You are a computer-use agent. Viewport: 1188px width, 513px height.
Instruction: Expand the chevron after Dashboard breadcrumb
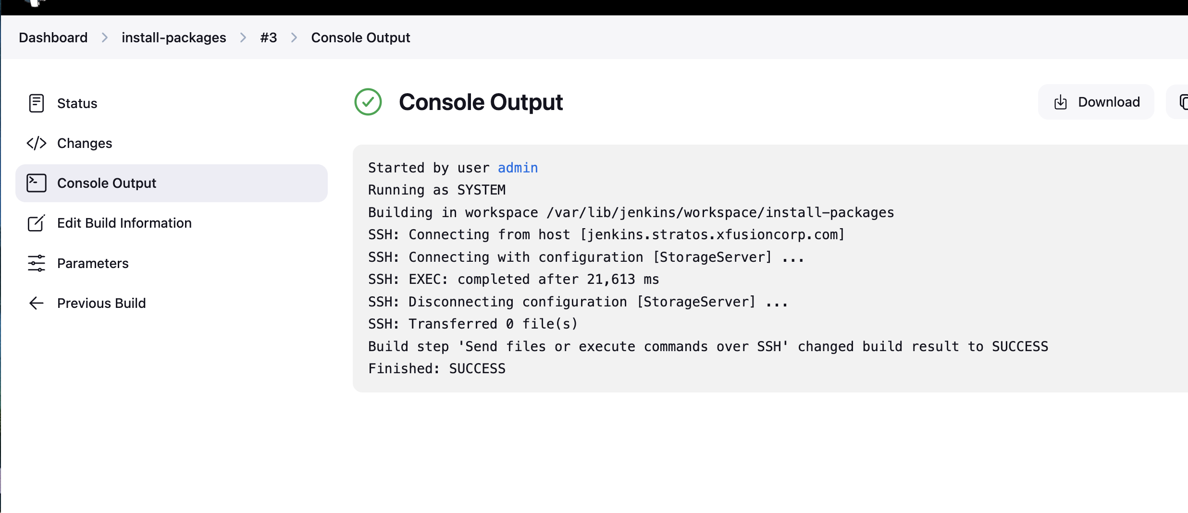point(105,37)
